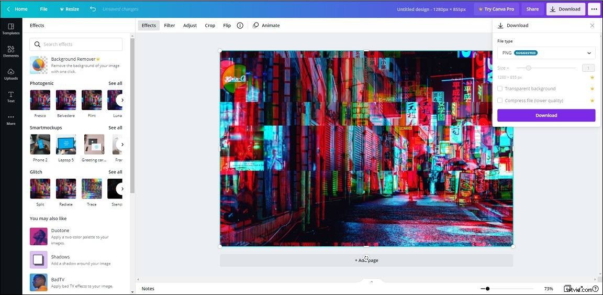The height and width of the screenshot is (295, 603).
Task: Select the Adjust tab
Action: click(190, 26)
